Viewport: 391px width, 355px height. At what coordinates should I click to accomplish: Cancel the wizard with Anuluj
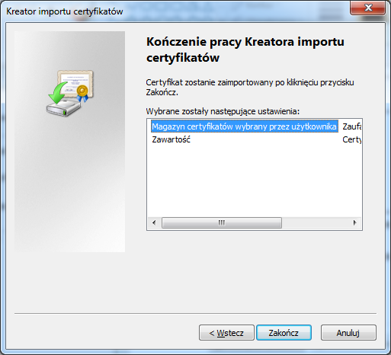[348, 332]
